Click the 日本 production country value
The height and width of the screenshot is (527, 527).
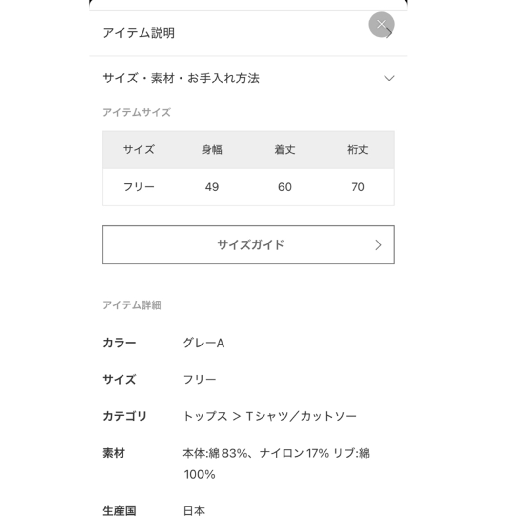(194, 511)
